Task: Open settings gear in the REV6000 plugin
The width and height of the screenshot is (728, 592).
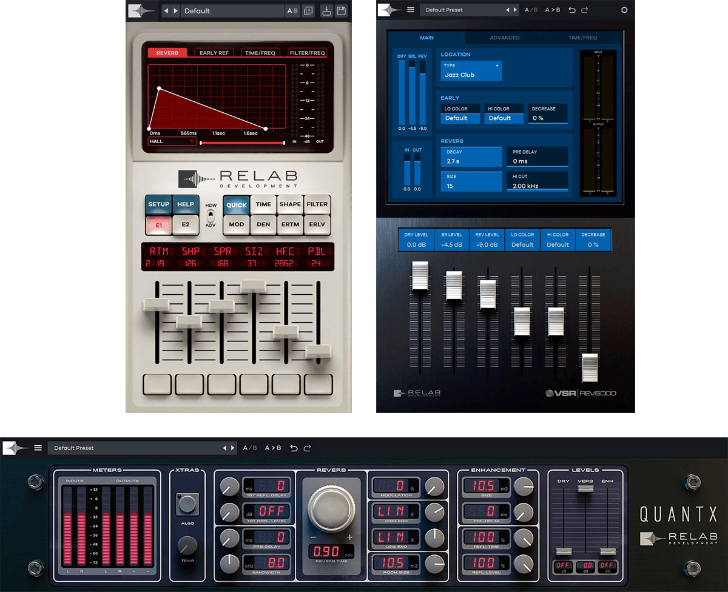Action: pos(624,10)
